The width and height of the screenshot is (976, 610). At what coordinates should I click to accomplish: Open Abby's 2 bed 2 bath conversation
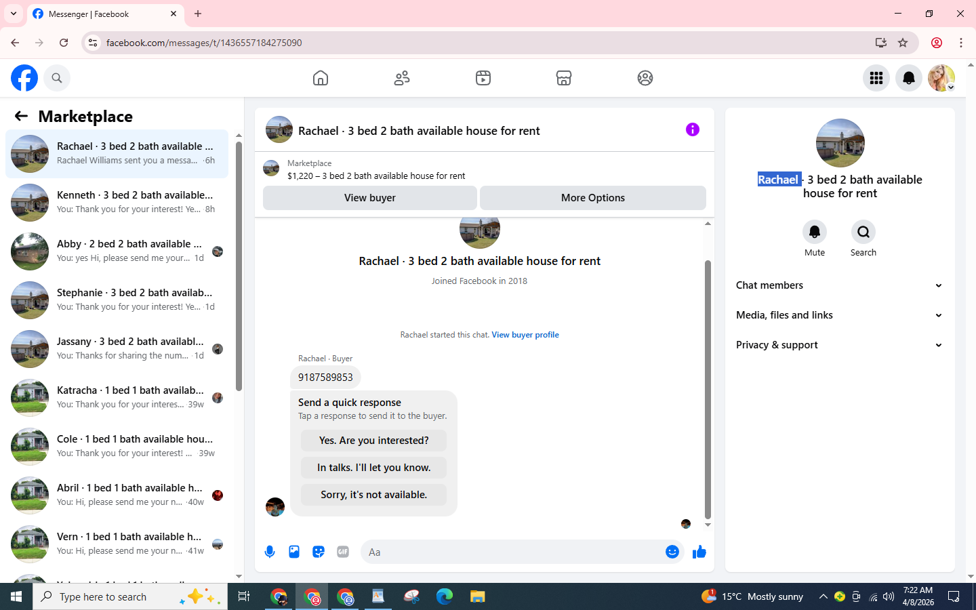coord(117,251)
